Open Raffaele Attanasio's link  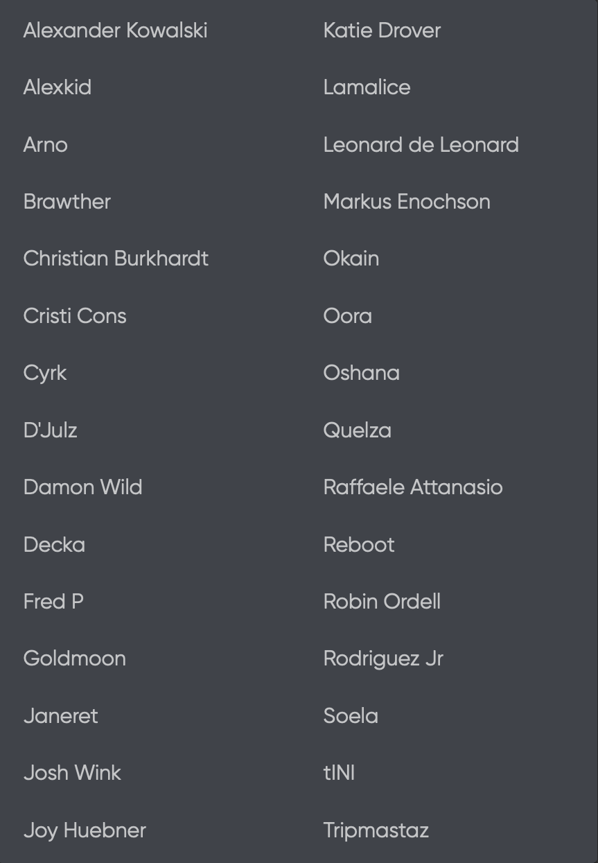pos(413,487)
